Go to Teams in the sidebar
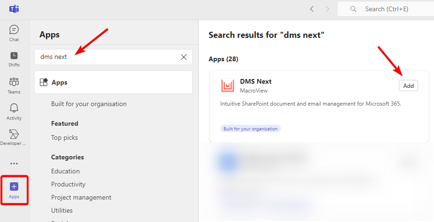This screenshot has height=222, width=434. click(x=14, y=86)
